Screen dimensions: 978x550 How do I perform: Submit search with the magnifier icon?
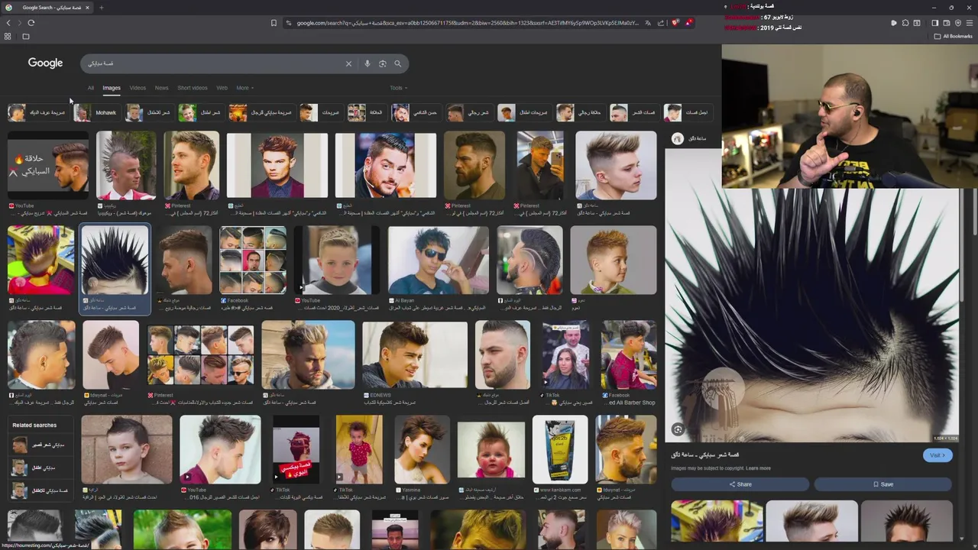(397, 63)
